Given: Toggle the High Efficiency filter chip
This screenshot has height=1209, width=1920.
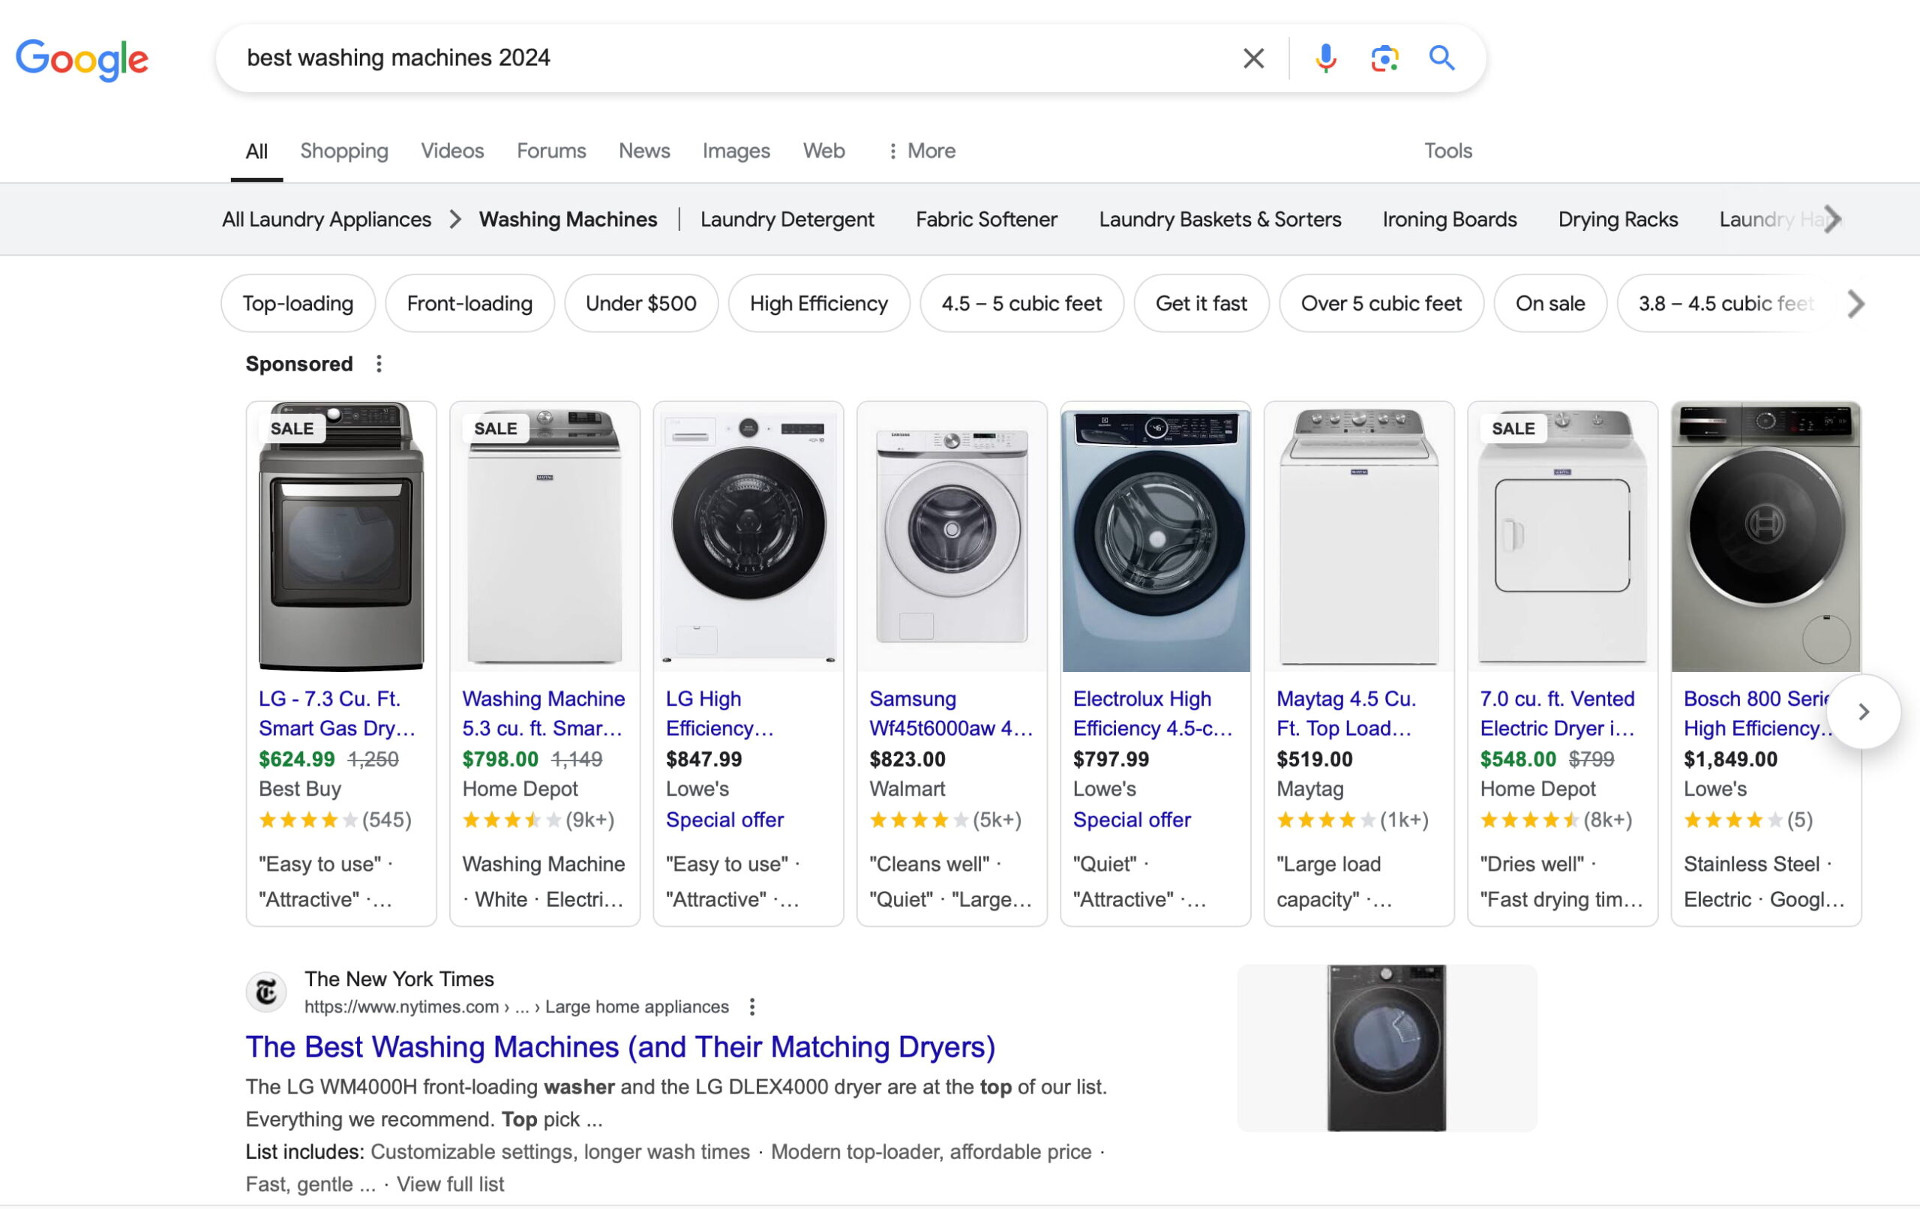Looking at the screenshot, I should (819, 303).
